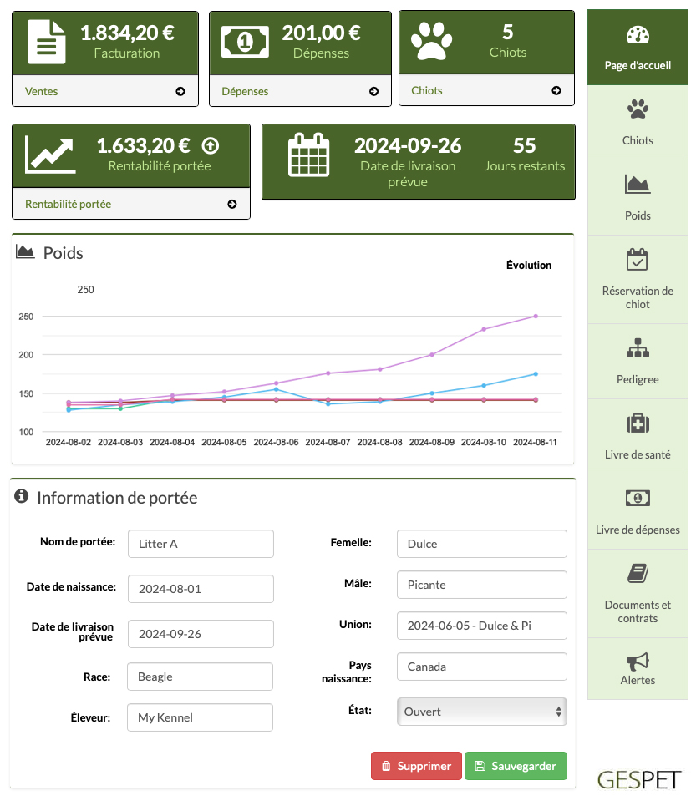Click the purple data point at 2024-08-11
The width and height of the screenshot is (691, 801).
536,317
